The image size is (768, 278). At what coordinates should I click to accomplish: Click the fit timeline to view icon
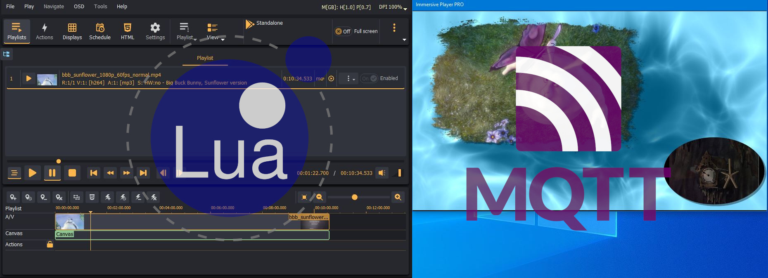pos(304,197)
